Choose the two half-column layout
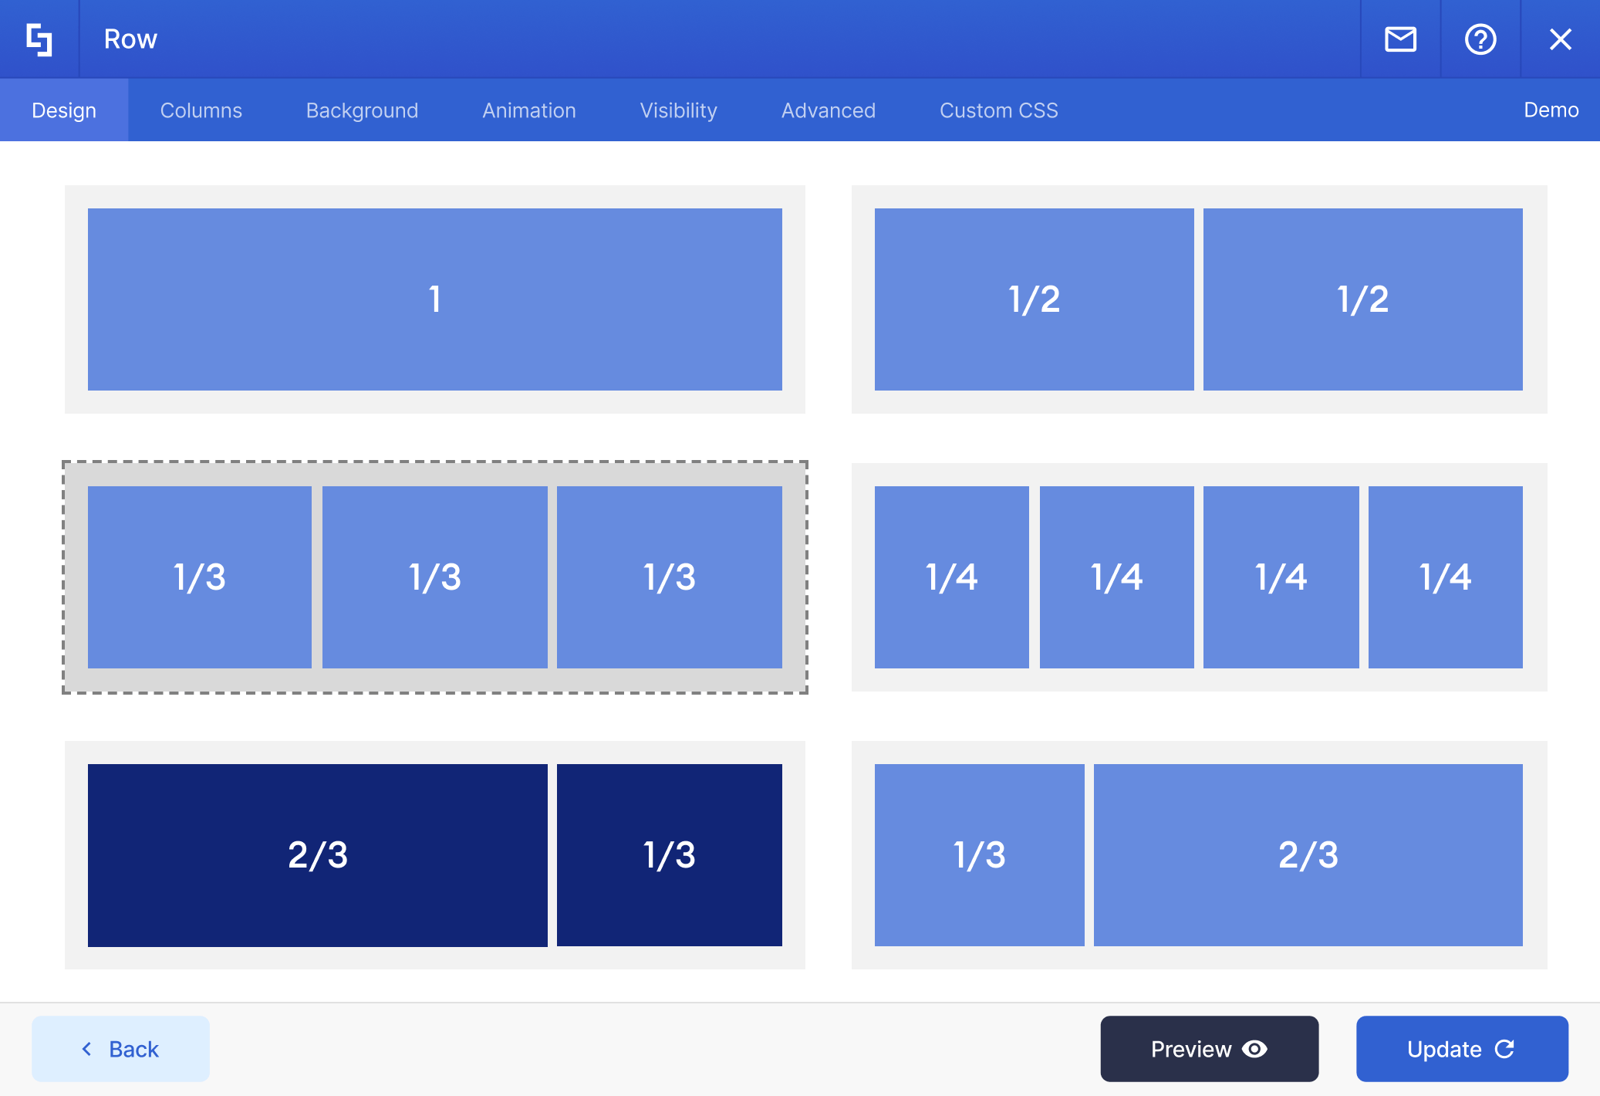Image resolution: width=1600 pixels, height=1096 pixels. [1198, 299]
